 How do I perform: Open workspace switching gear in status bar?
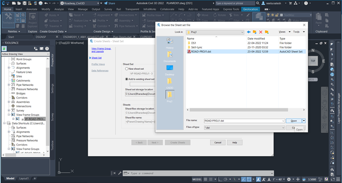(289, 179)
